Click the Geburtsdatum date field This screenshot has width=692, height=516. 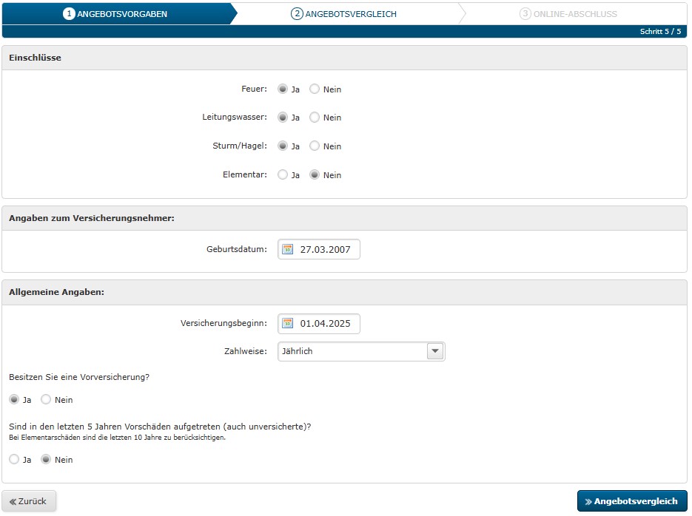(319, 249)
